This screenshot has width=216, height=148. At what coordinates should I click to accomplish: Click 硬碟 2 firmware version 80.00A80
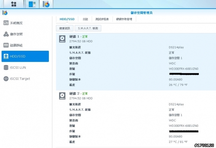click(175, 137)
